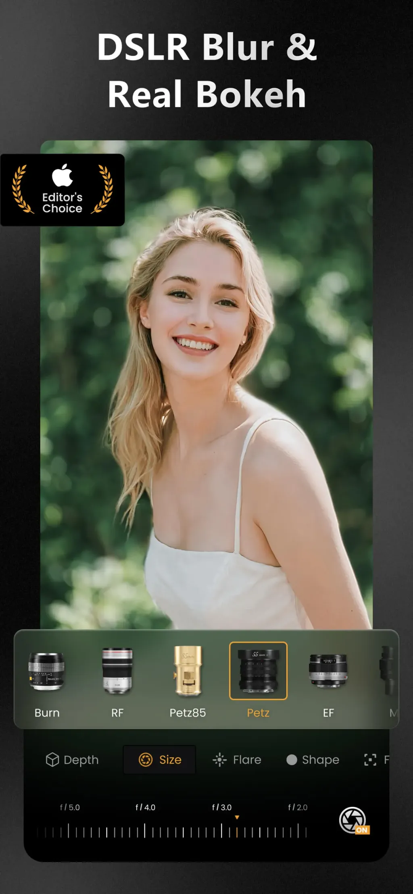Image resolution: width=413 pixels, height=894 pixels.
Task: Click the Petz85 label text
Action: click(x=188, y=713)
